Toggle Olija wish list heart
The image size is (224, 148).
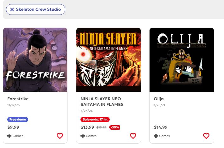(x=206, y=136)
